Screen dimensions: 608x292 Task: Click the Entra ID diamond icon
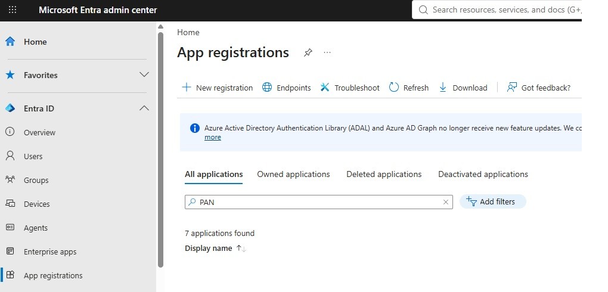point(10,108)
